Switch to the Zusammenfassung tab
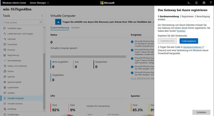Viewport: 214px width, 116px height. [x=60, y=28]
